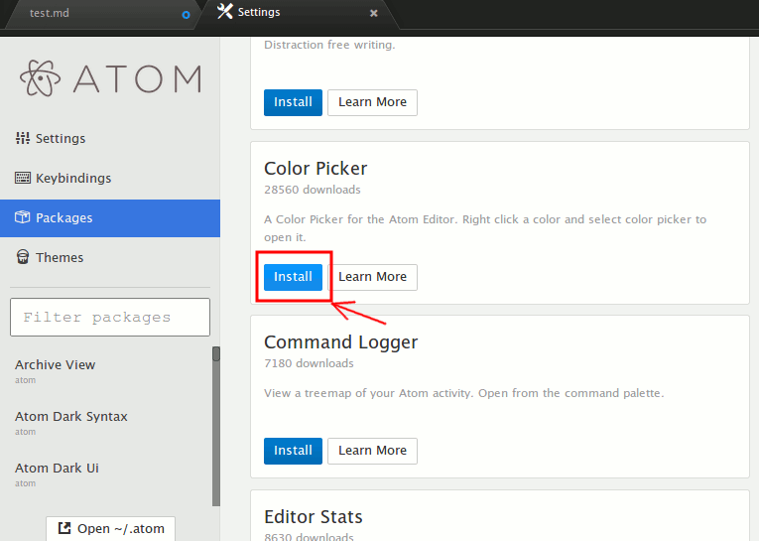Click the Settings sliders icon in sidebar

tap(22, 139)
